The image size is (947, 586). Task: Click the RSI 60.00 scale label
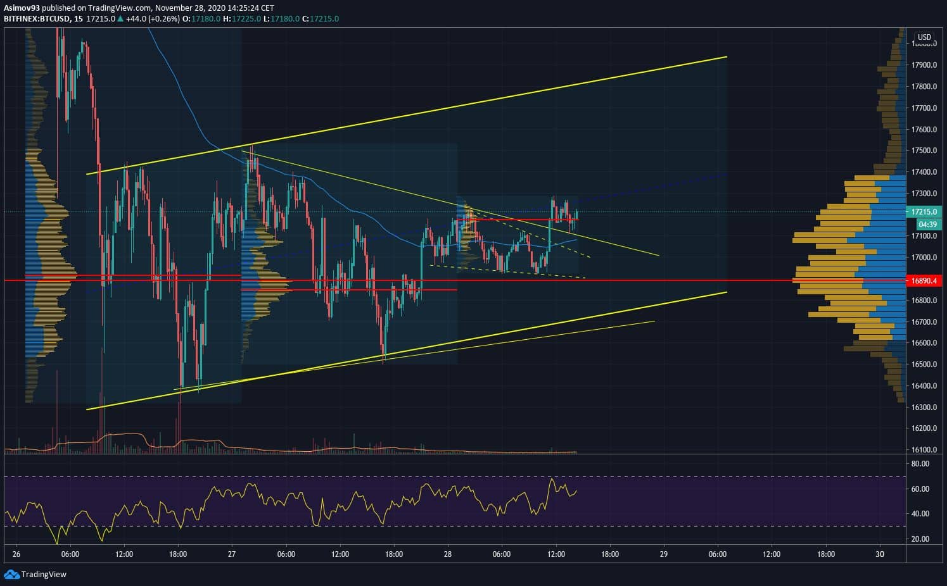tap(920, 489)
